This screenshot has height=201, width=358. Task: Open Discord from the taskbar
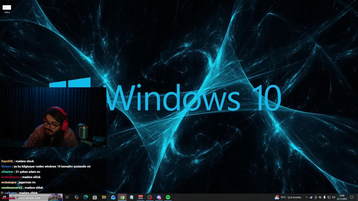[159, 197]
